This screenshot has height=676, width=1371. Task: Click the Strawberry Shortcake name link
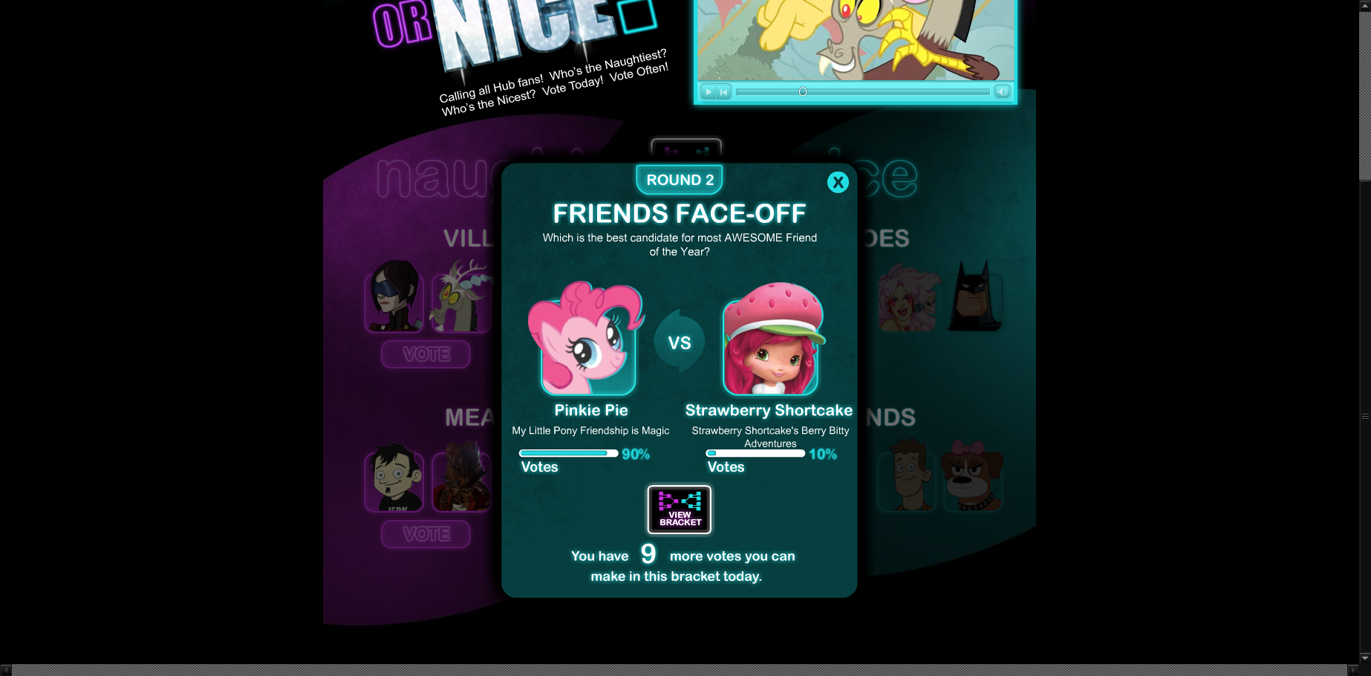point(769,410)
